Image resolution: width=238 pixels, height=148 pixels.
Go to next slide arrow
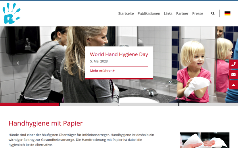tap(220, 63)
